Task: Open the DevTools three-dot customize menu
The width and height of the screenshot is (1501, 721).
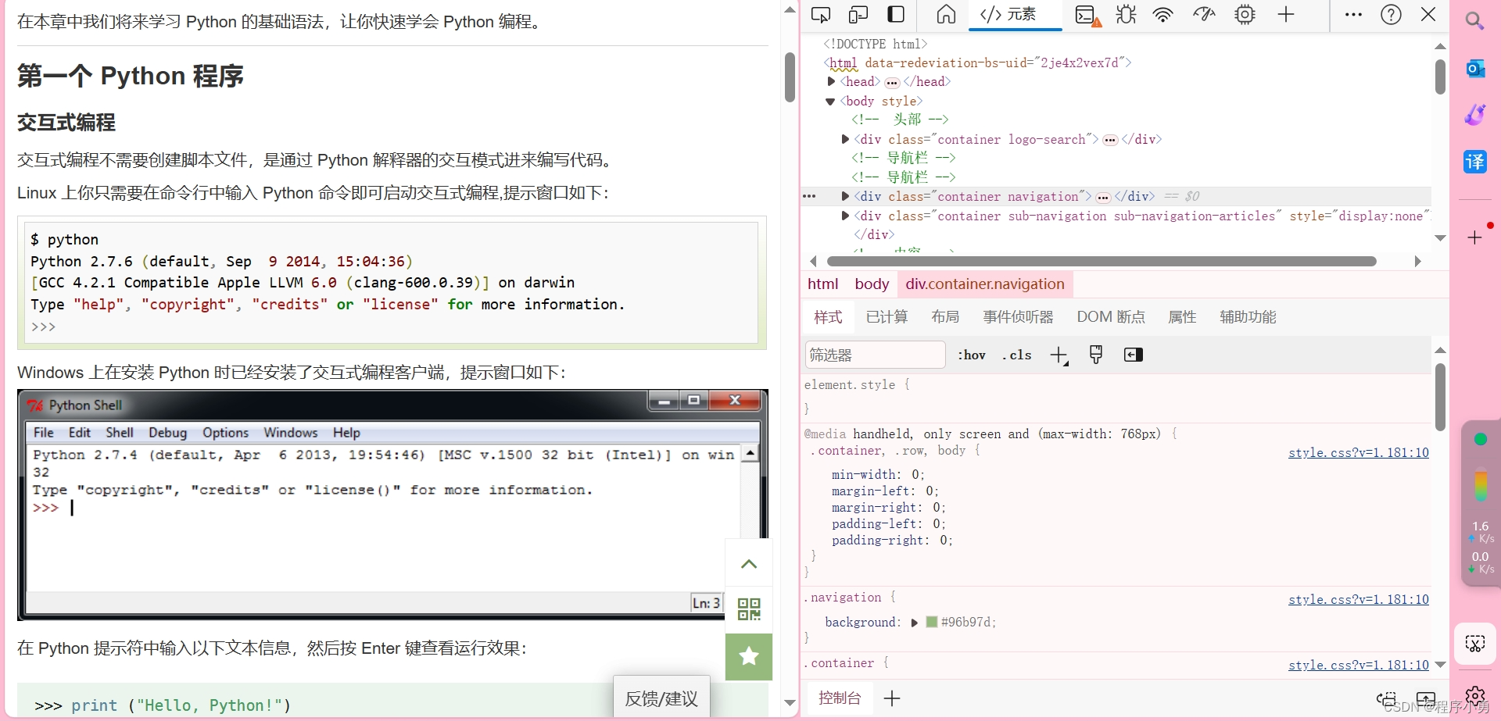Action: click(x=1353, y=15)
